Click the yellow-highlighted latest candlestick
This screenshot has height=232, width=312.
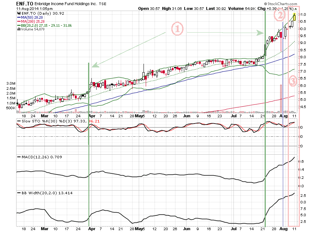click(294, 17)
